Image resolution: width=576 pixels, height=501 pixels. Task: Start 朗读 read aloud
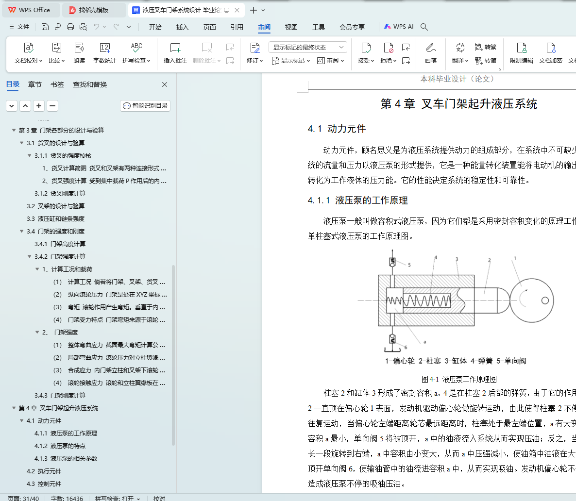tap(79, 53)
